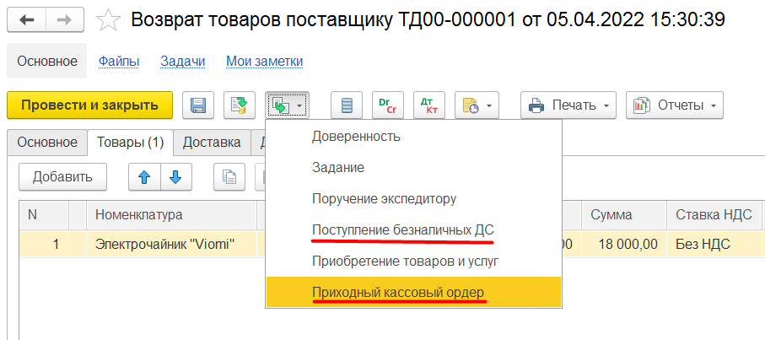The width and height of the screenshot is (765, 340).
Task: Select the Без НДС cell
Action: [714, 244]
